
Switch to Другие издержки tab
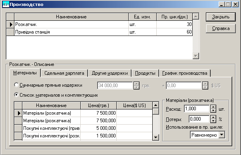pyautogui.click(x=110, y=73)
